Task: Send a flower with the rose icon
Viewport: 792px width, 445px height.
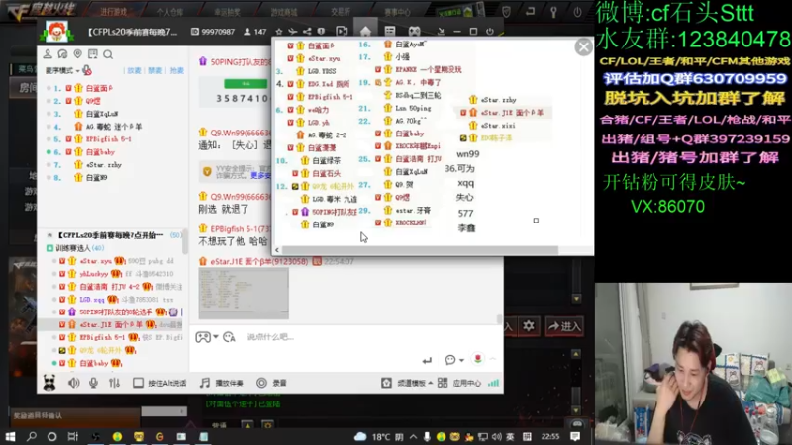Action: coord(478,359)
